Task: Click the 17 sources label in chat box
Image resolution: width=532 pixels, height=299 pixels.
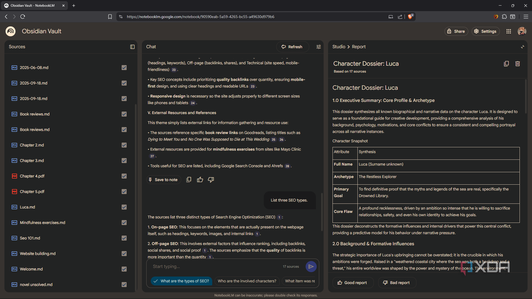Action: (x=291, y=266)
